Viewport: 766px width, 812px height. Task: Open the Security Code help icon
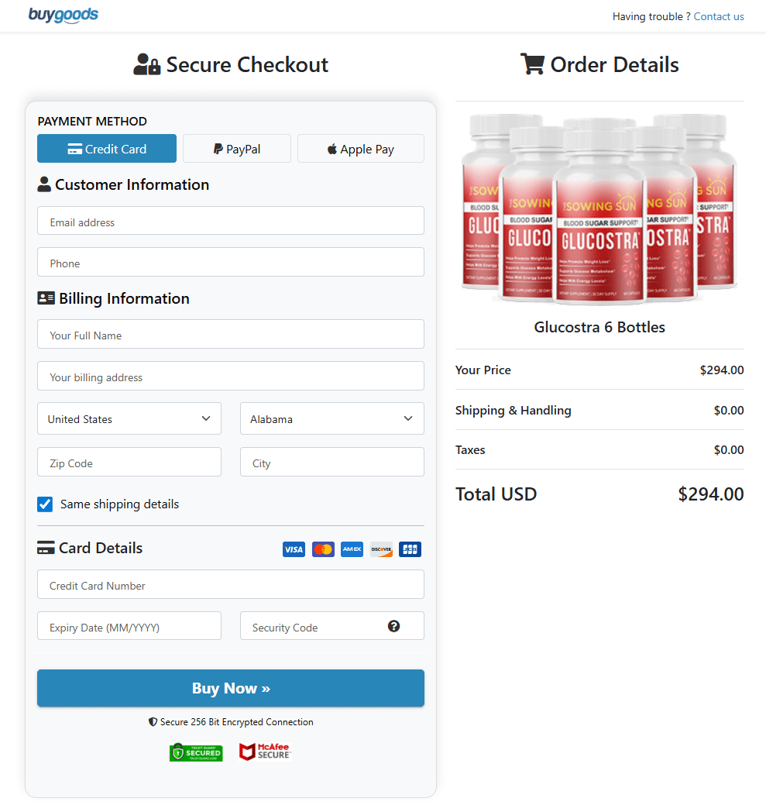click(394, 625)
